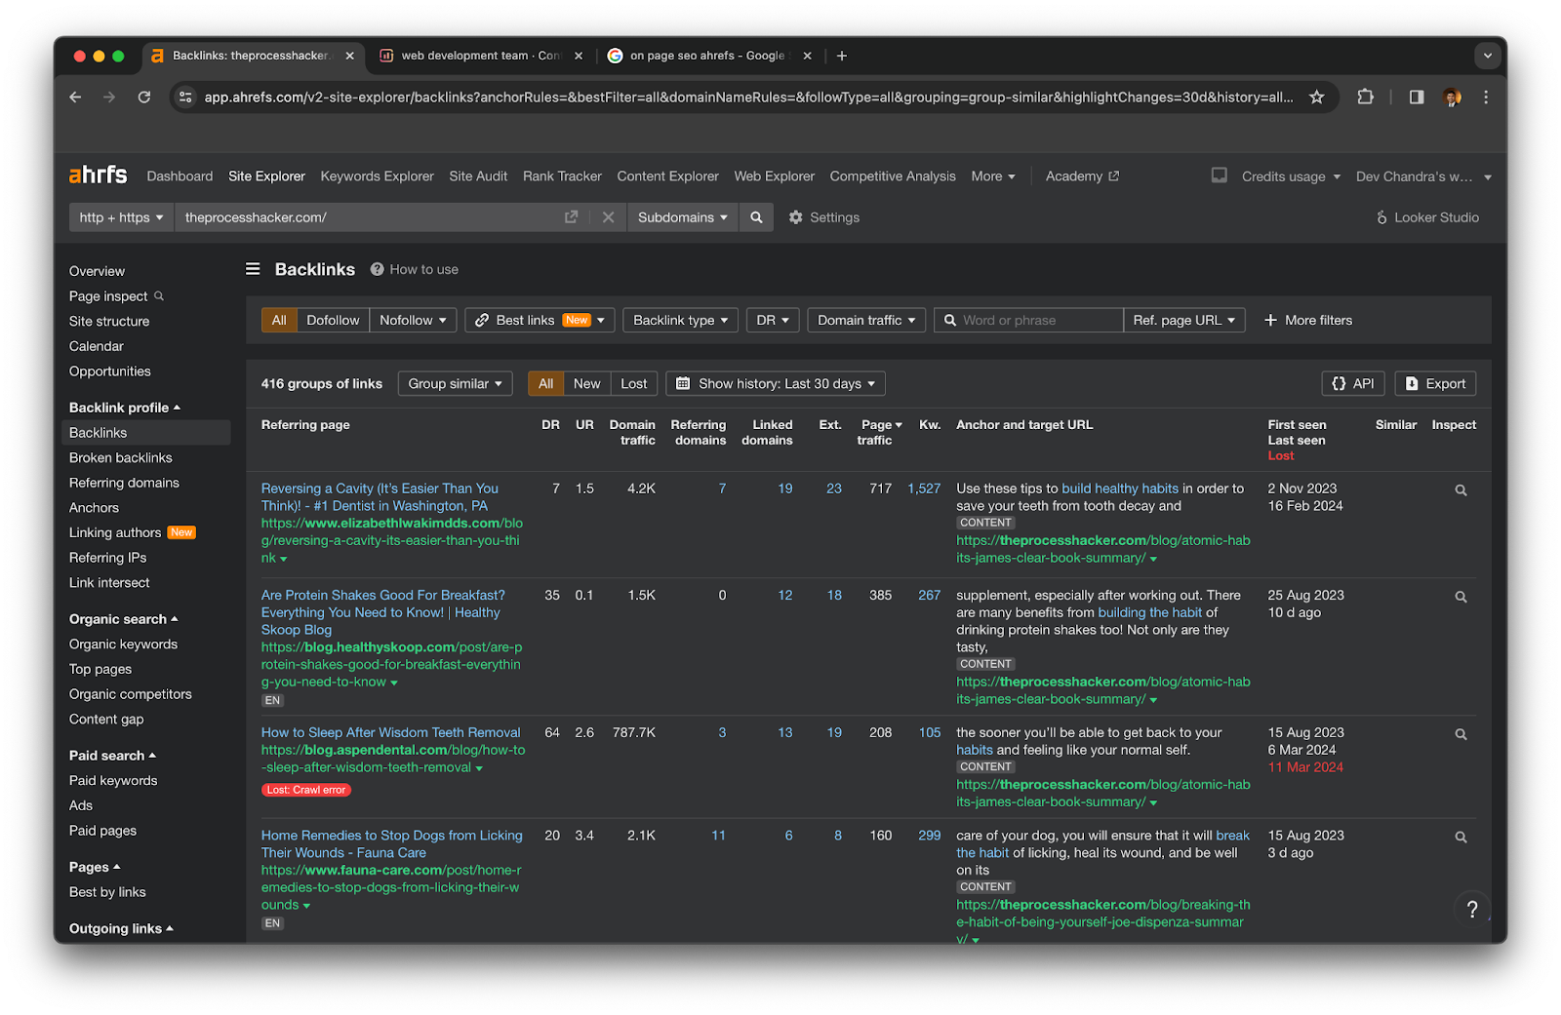Open the DR filter dropdown
1561x1015 pixels.
(x=773, y=320)
